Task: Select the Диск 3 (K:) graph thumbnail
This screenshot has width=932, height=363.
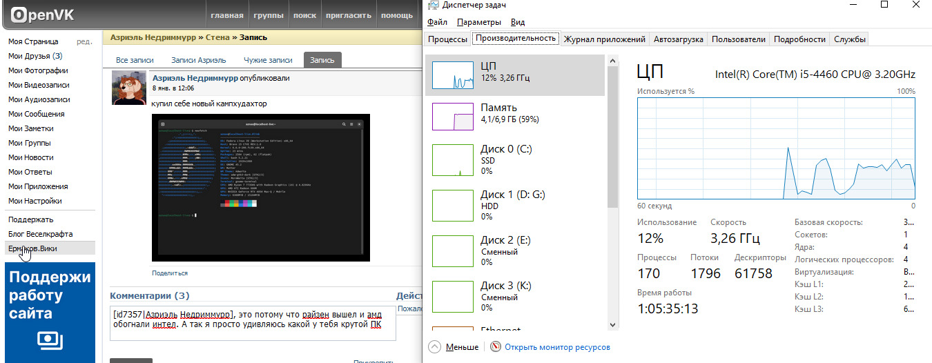Action: (452, 296)
